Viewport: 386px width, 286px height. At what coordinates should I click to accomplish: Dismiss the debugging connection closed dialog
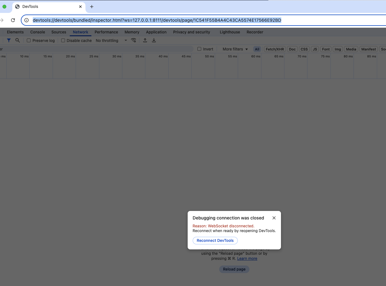coord(274,218)
